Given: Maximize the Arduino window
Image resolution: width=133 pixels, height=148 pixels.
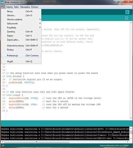Looking at the screenshot, I should pos(121,2).
